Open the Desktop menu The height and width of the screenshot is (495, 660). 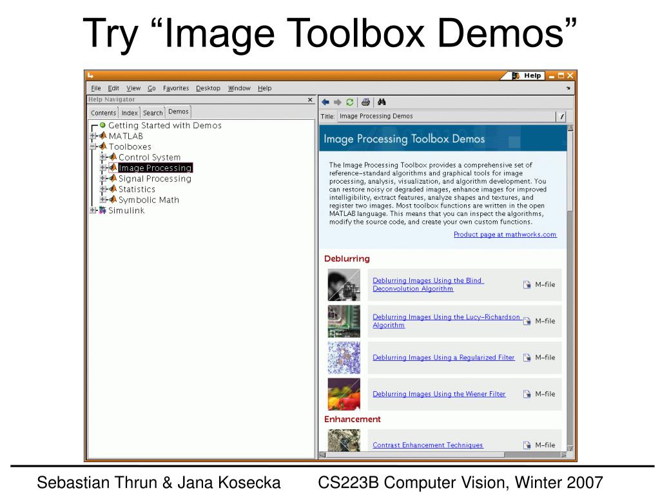tap(208, 88)
